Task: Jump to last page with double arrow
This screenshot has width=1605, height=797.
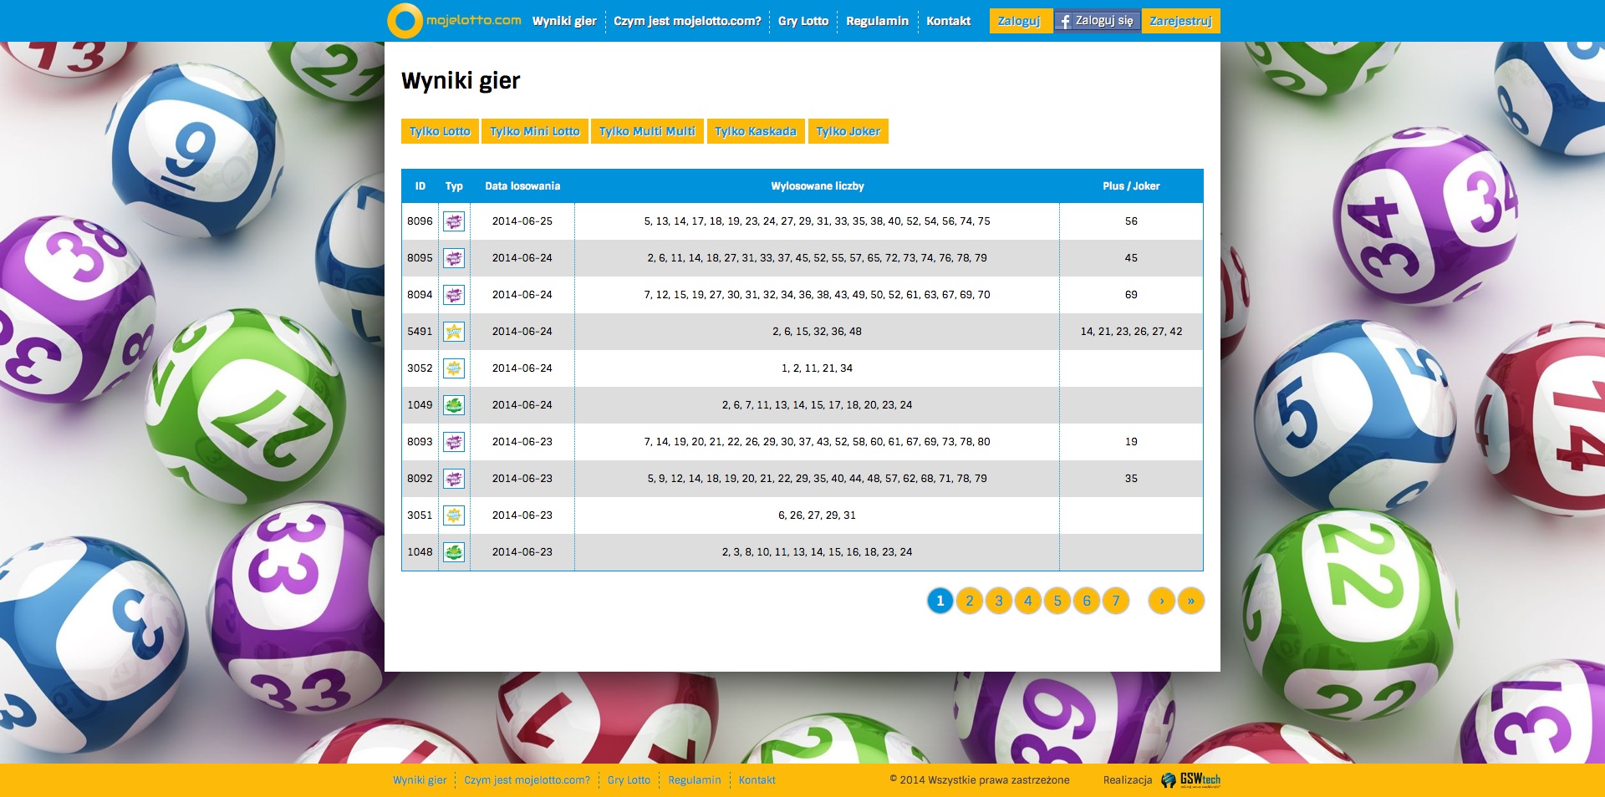Action: click(x=1191, y=601)
